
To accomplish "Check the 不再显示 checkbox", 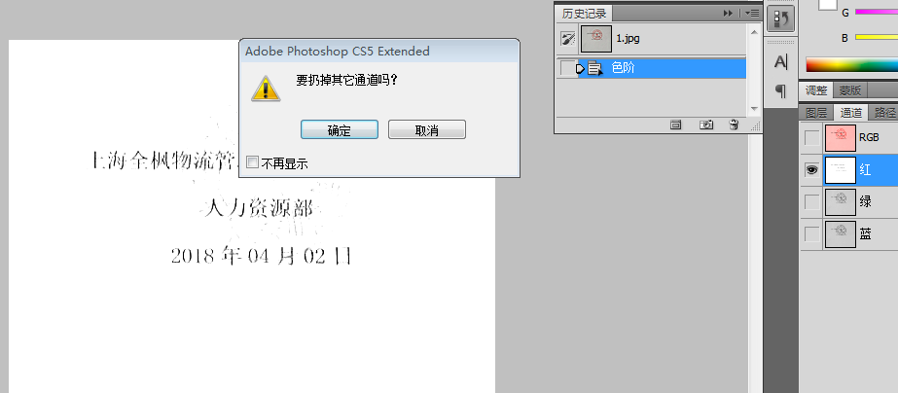I will (x=252, y=162).
